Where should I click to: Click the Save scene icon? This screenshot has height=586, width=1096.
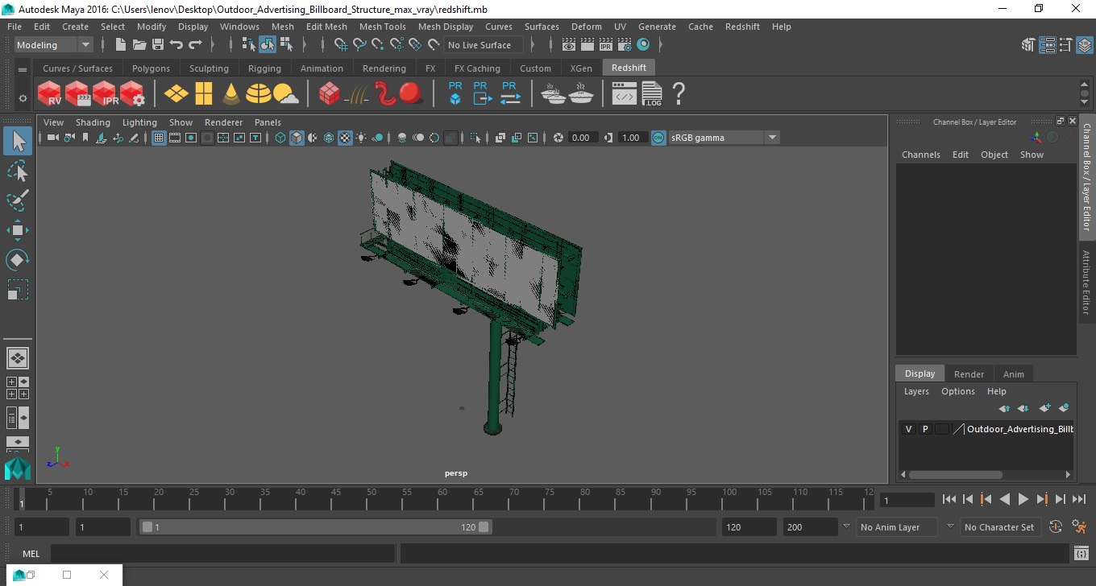point(158,45)
